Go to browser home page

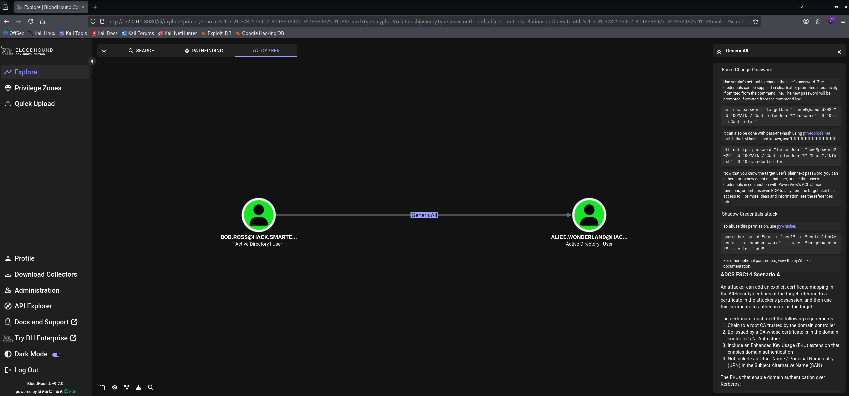pyautogui.click(x=42, y=21)
